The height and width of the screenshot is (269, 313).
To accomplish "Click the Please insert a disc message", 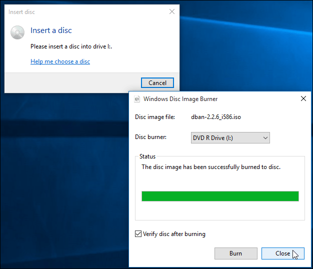I will 71,46.
